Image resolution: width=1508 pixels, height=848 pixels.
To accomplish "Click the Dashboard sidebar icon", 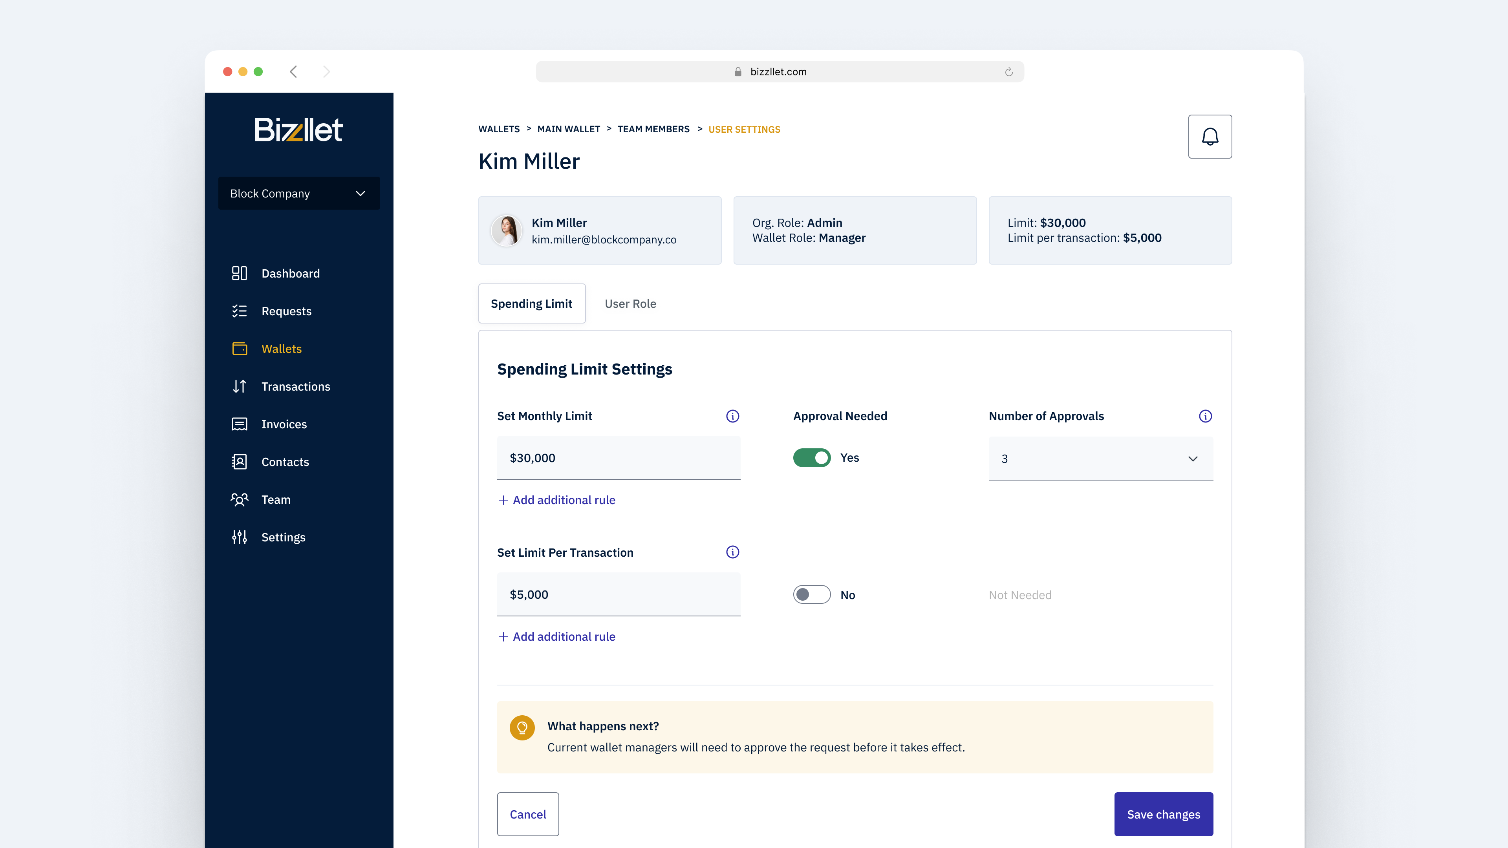I will pyautogui.click(x=240, y=273).
